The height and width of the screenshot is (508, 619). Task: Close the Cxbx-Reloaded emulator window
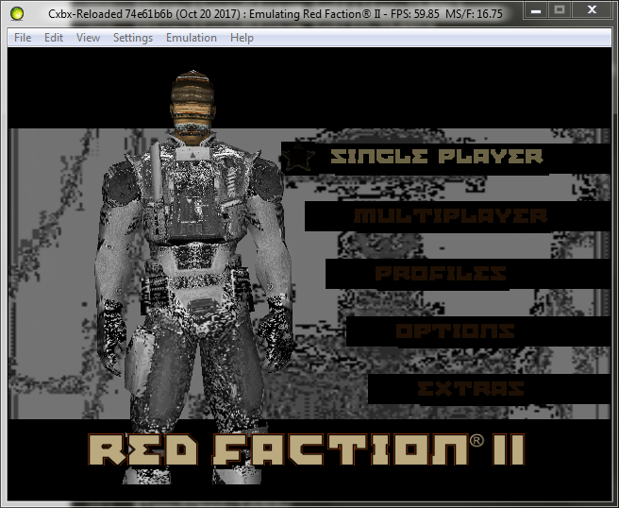click(x=592, y=10)
